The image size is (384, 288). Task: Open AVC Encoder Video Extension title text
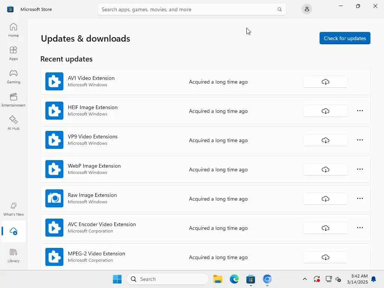pos(102,224)
